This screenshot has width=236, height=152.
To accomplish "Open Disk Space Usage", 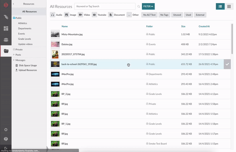I will 28,65.
